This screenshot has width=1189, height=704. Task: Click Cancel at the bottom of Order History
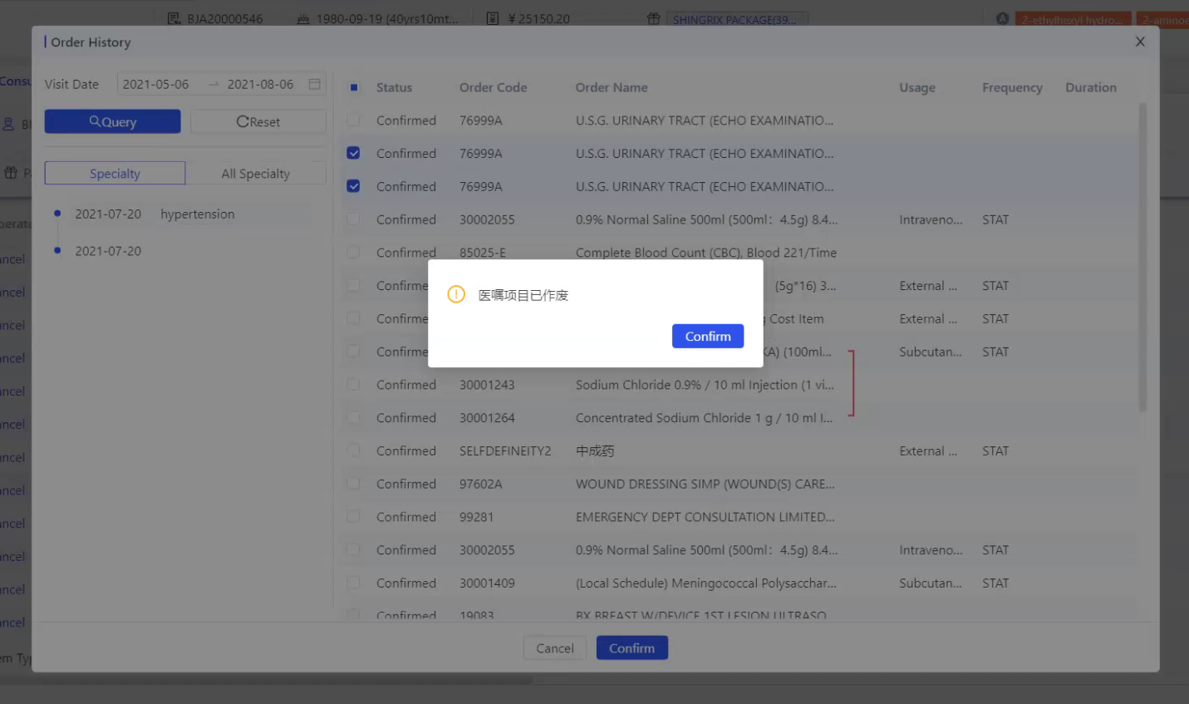tap(554, 647)
